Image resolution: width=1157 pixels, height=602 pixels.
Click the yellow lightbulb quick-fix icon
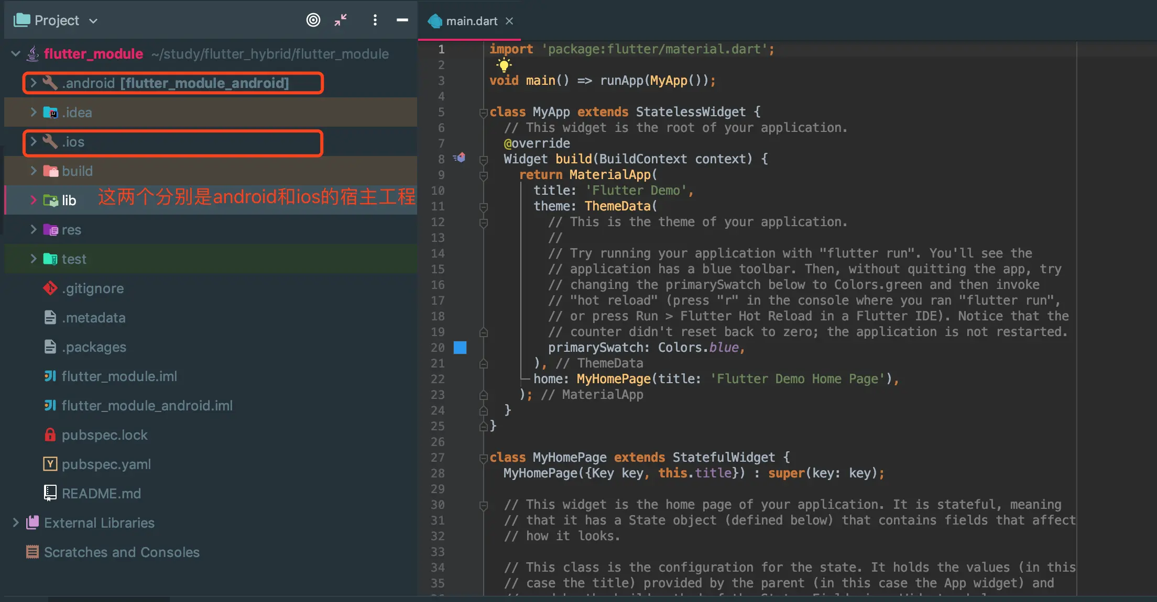(x=504, y=65)
